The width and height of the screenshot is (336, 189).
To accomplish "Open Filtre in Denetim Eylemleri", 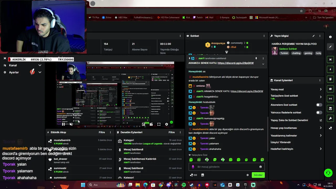I will [172, 132].
